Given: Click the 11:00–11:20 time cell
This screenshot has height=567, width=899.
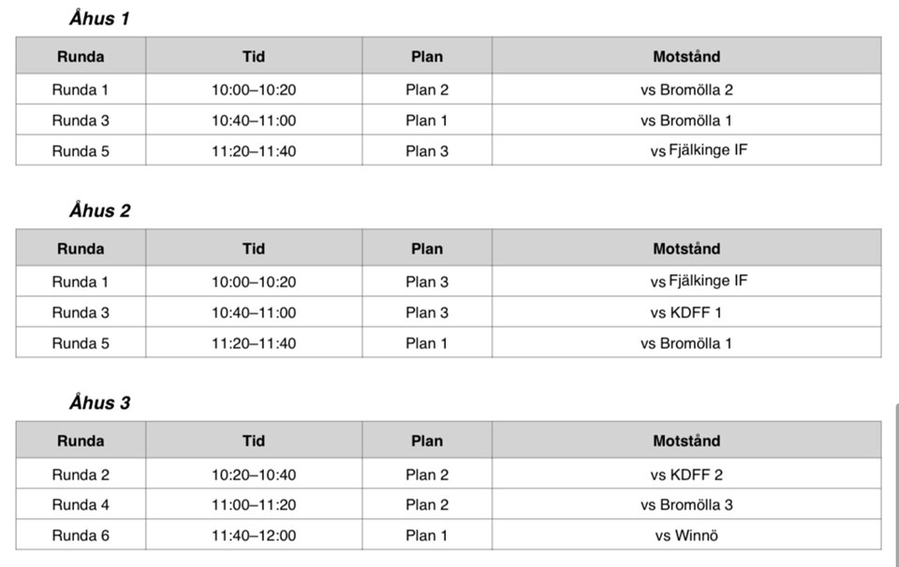Looking at the screenshot, I should [253, 505].
